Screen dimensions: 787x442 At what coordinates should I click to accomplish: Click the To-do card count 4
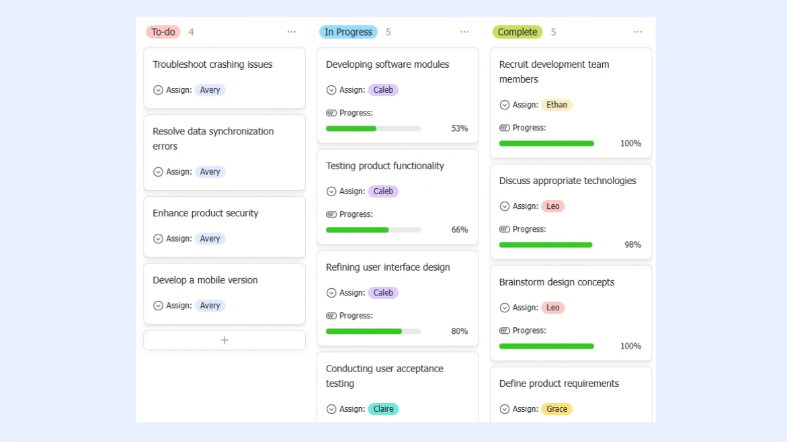(192, 32)
